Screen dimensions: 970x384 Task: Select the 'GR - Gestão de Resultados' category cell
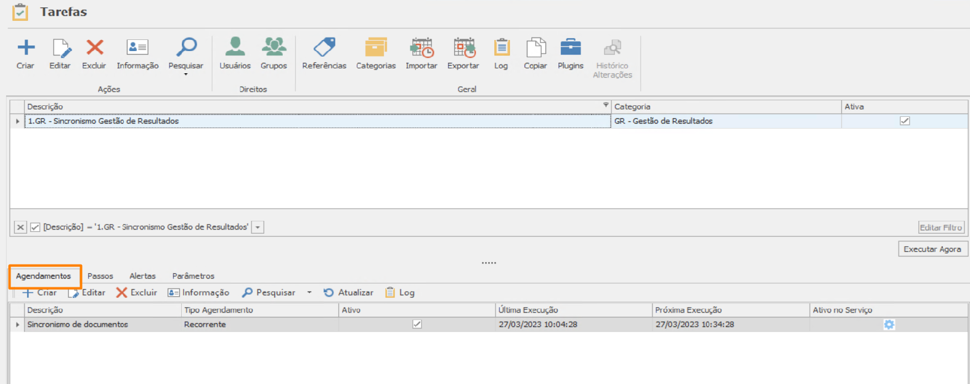726,121
